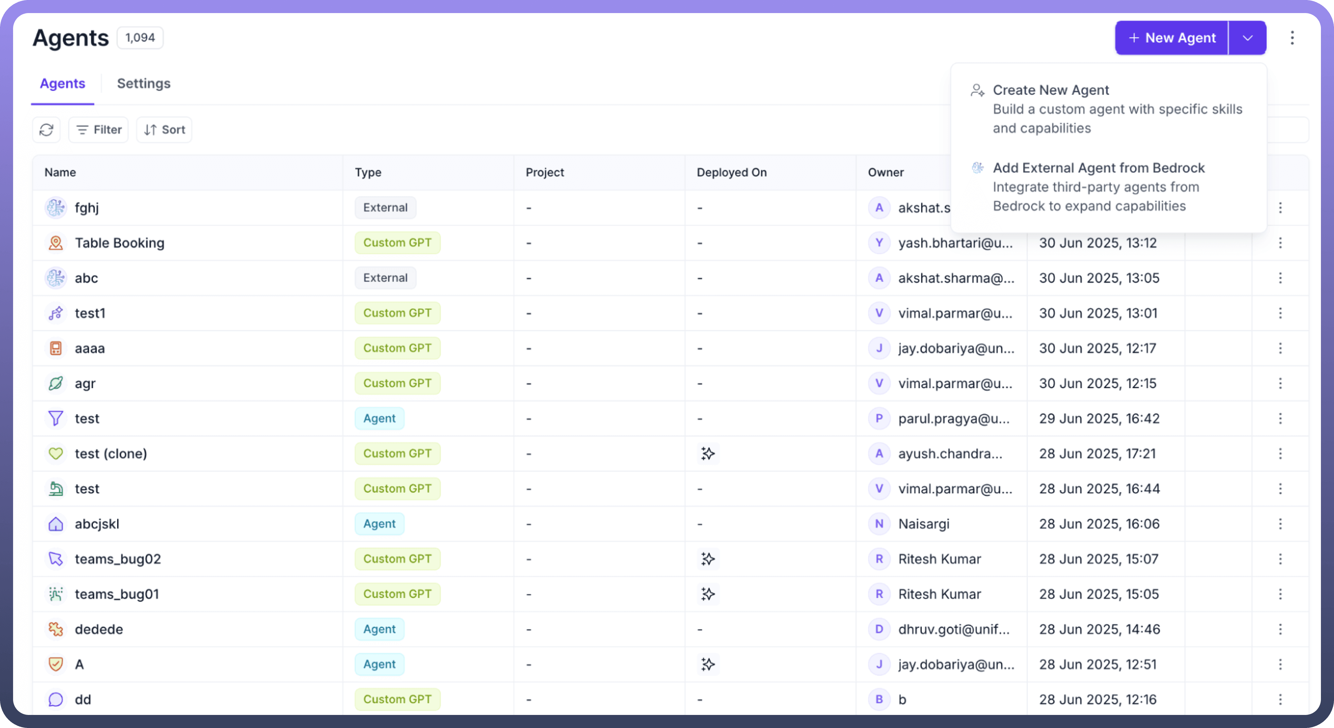Click the heart icon beside test (clone)
1334x728 pixels.
55,454
